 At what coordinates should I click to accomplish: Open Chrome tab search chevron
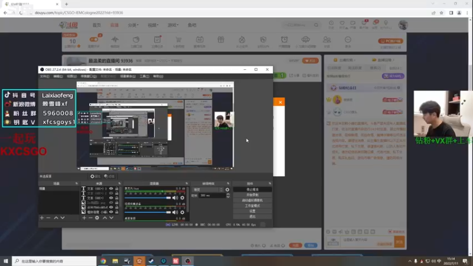pyautogui.click(x=433, y=4)
